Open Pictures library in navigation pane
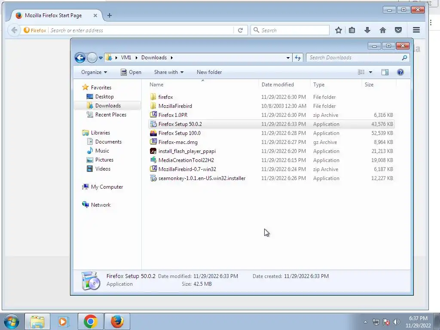Viewport: 440px width, 330px height. tap(104, 160)
